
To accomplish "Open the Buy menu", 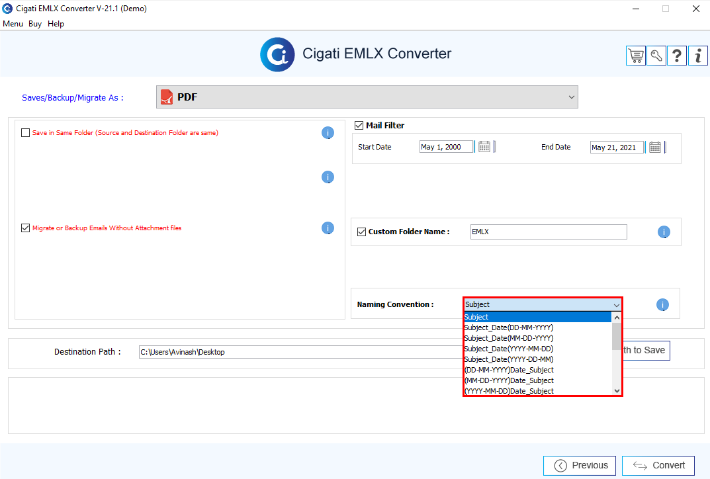I will point(35,24).
